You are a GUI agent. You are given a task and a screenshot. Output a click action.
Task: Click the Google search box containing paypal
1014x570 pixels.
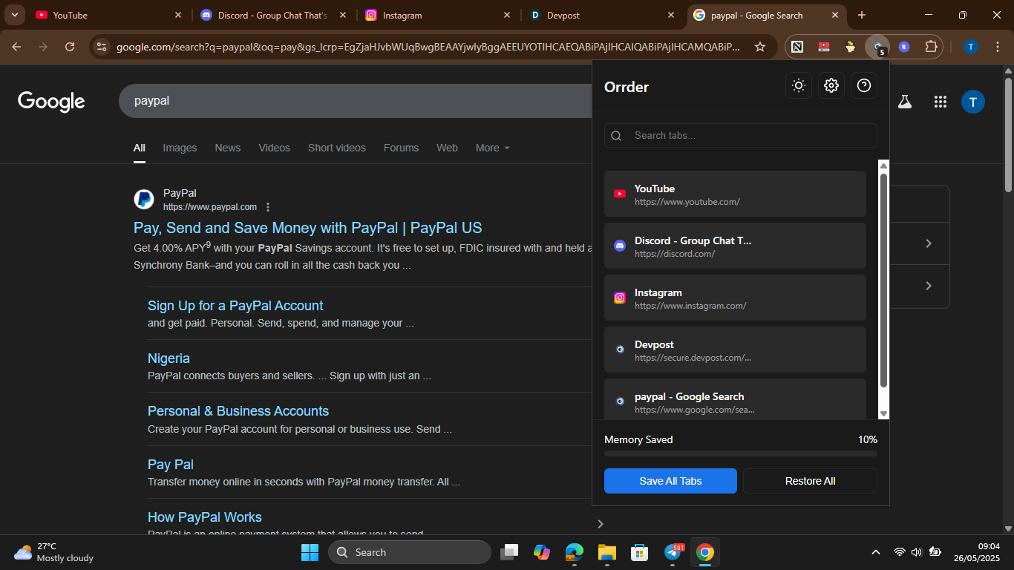click(356, 101)
